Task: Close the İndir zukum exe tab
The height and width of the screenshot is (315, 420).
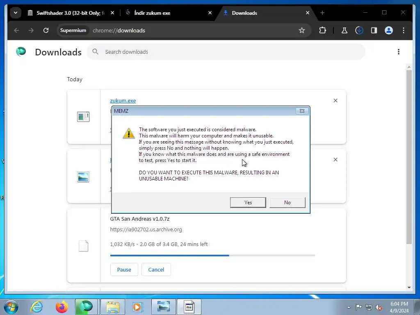Action: pyautogui.click(x=210, y=13)
